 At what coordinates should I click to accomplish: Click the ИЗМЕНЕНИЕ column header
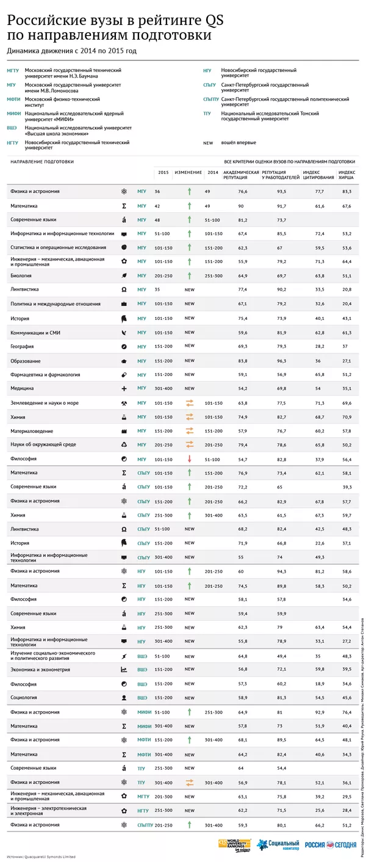point(188,173)
